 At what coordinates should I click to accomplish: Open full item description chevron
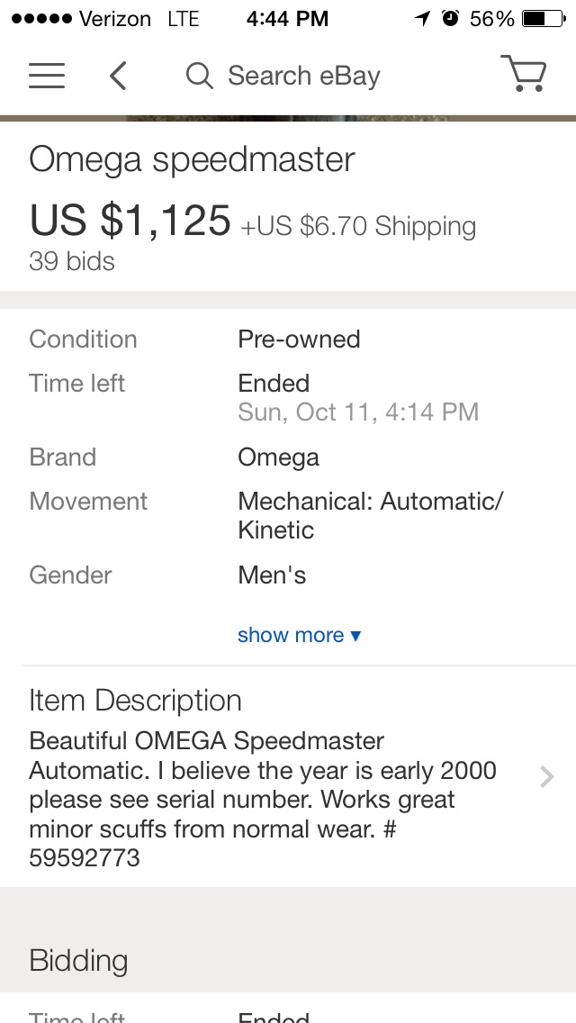click(x=546, y=776)
